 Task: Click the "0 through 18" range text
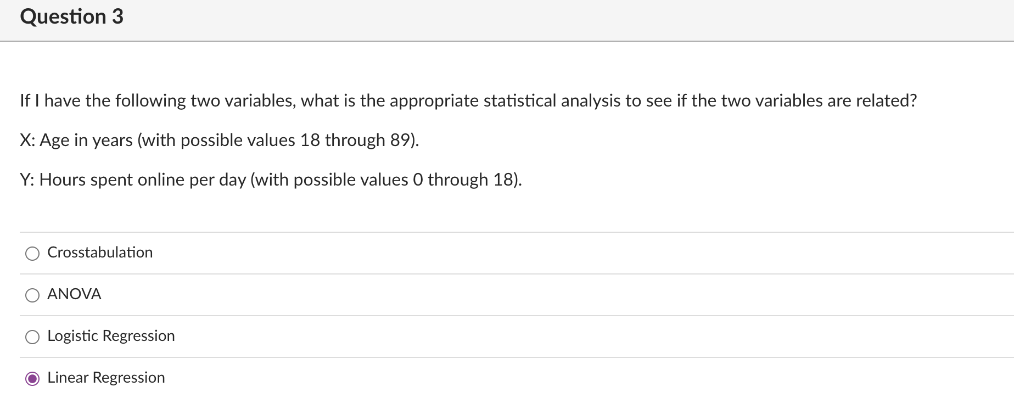pyautogui.click(x=462, y=180)
